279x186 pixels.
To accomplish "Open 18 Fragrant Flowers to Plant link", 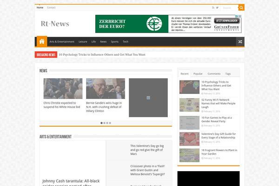I will 219,152.
